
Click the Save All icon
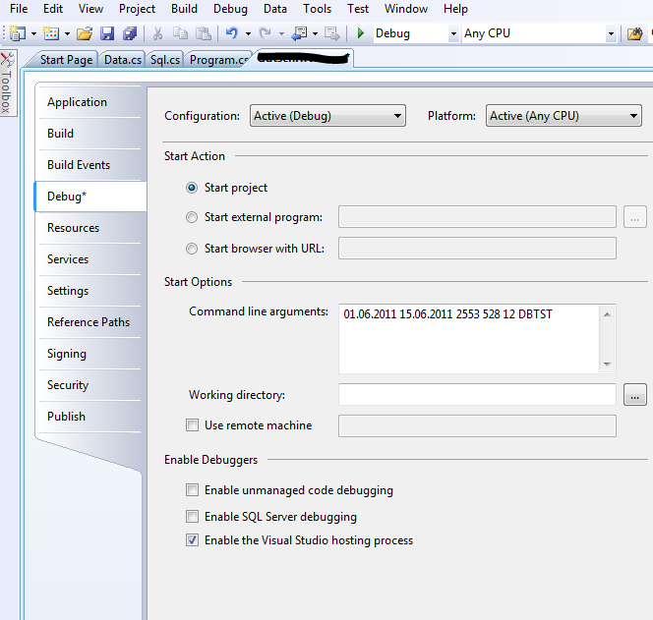tap(130, 33)
